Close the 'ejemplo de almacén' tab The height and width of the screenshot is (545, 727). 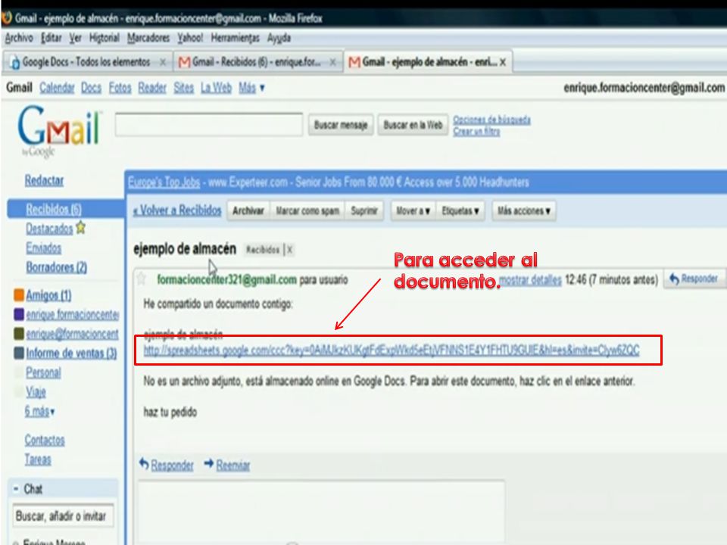tap(503, 62)
